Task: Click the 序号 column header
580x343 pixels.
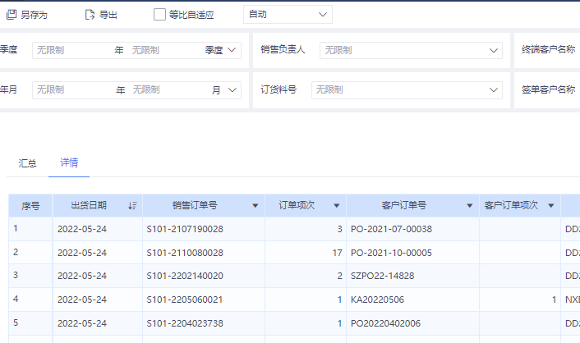Action: click(30, 205)
